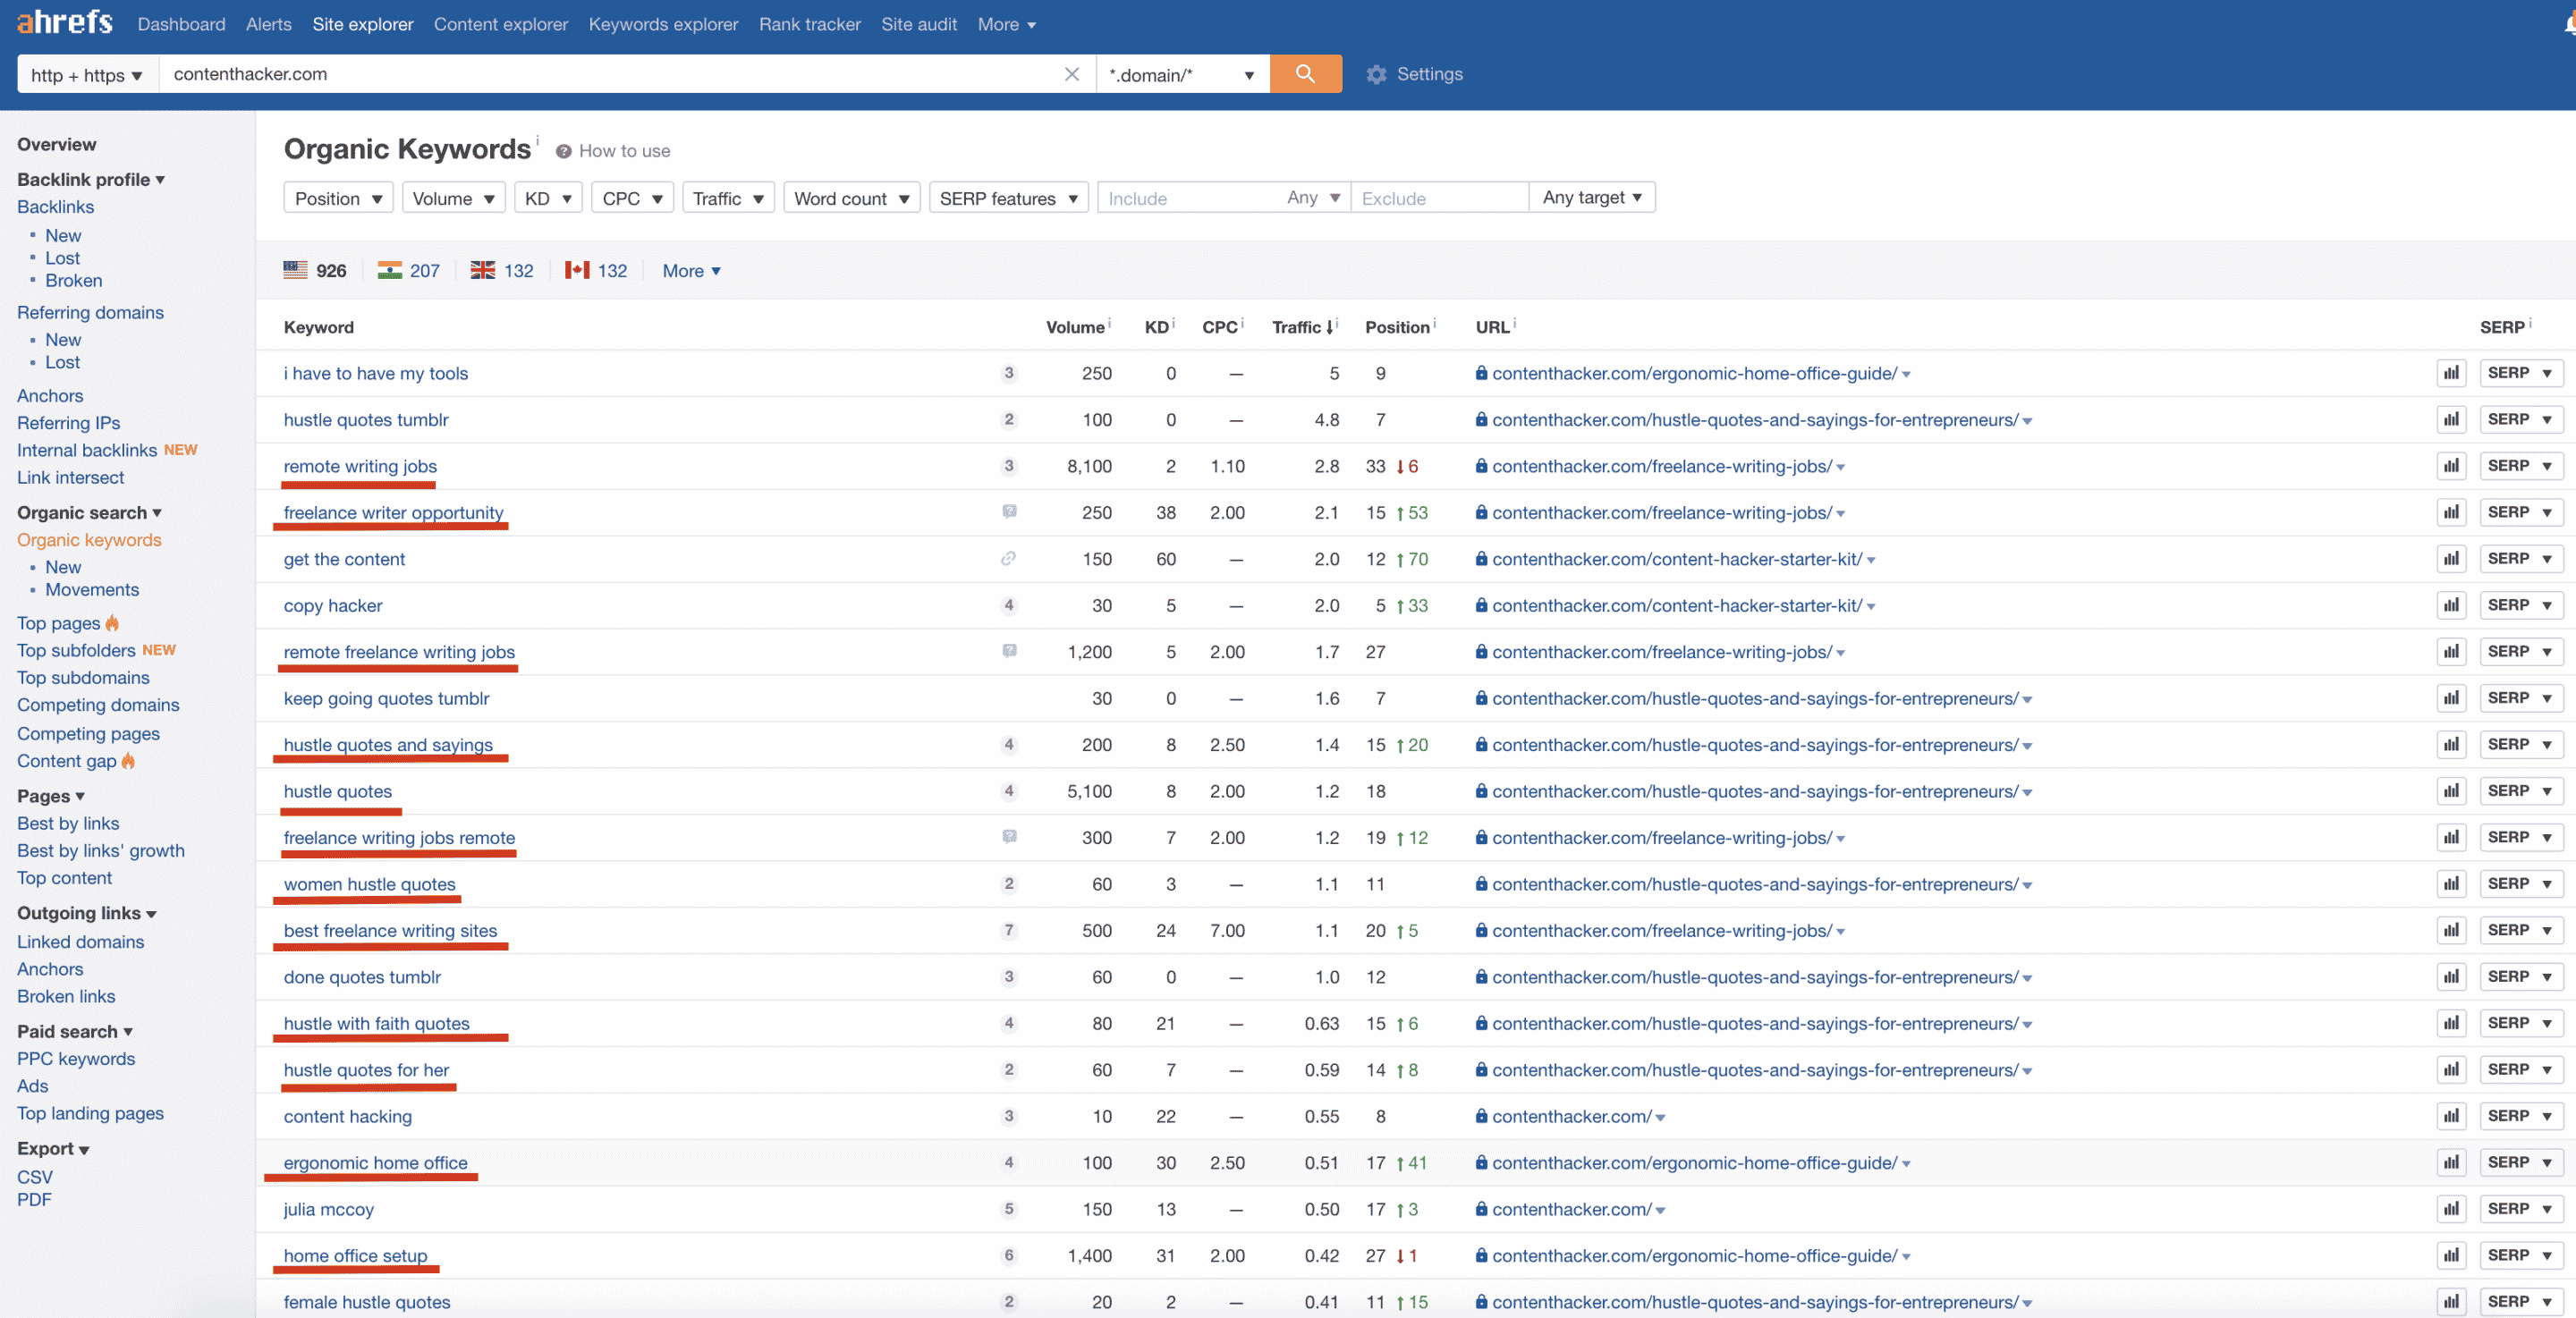Click SERP feature icon for 'remote freelance writing jobs'
This screenshot has width=2576, height=1318.
click(x=1009, y=651)
